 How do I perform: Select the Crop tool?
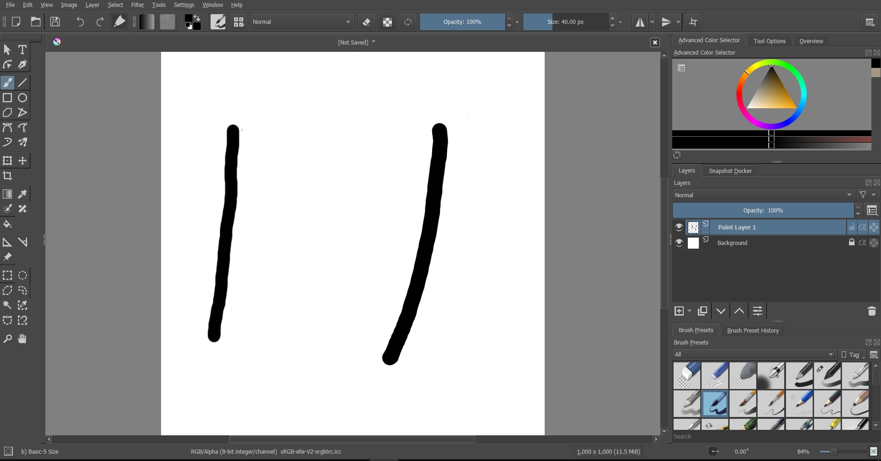(x=7, y=176)
